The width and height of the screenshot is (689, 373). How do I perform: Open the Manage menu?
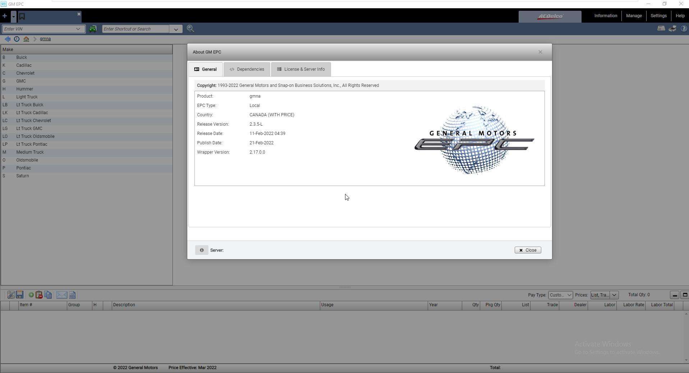tap(634, 16)
